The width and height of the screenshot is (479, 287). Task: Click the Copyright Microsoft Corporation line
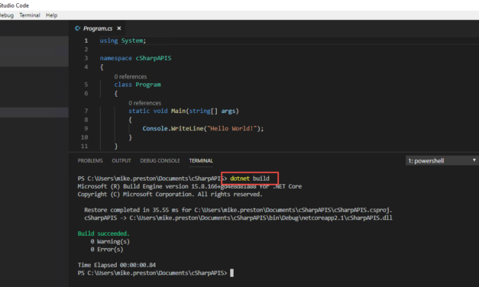170,194
